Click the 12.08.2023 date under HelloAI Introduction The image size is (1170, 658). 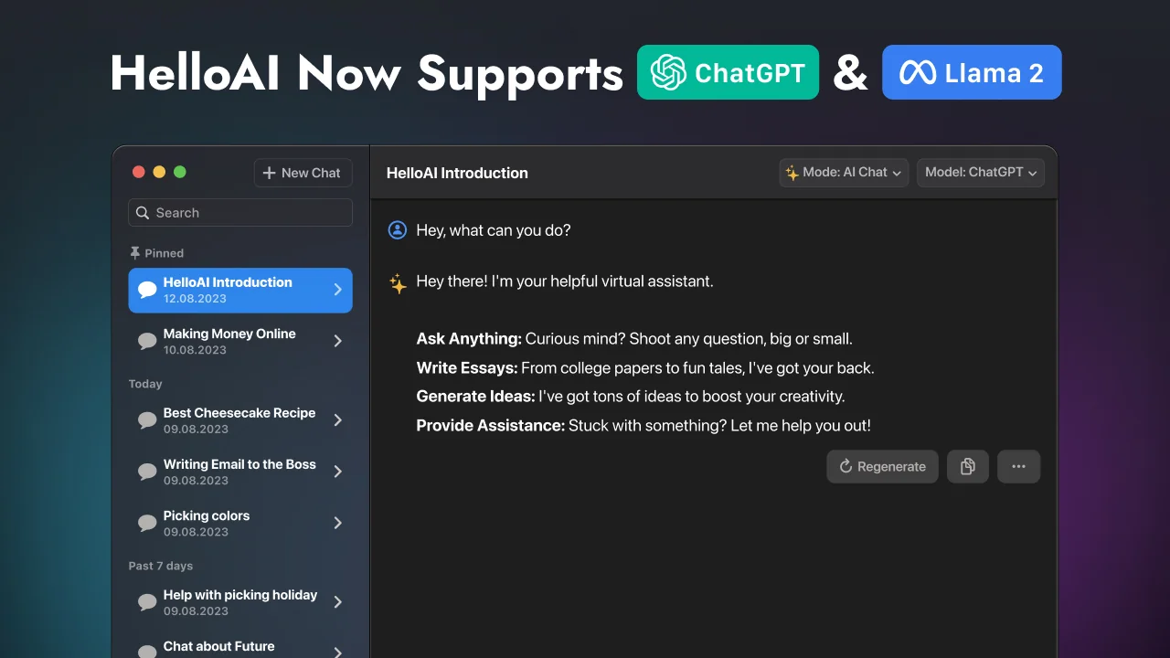196,299
